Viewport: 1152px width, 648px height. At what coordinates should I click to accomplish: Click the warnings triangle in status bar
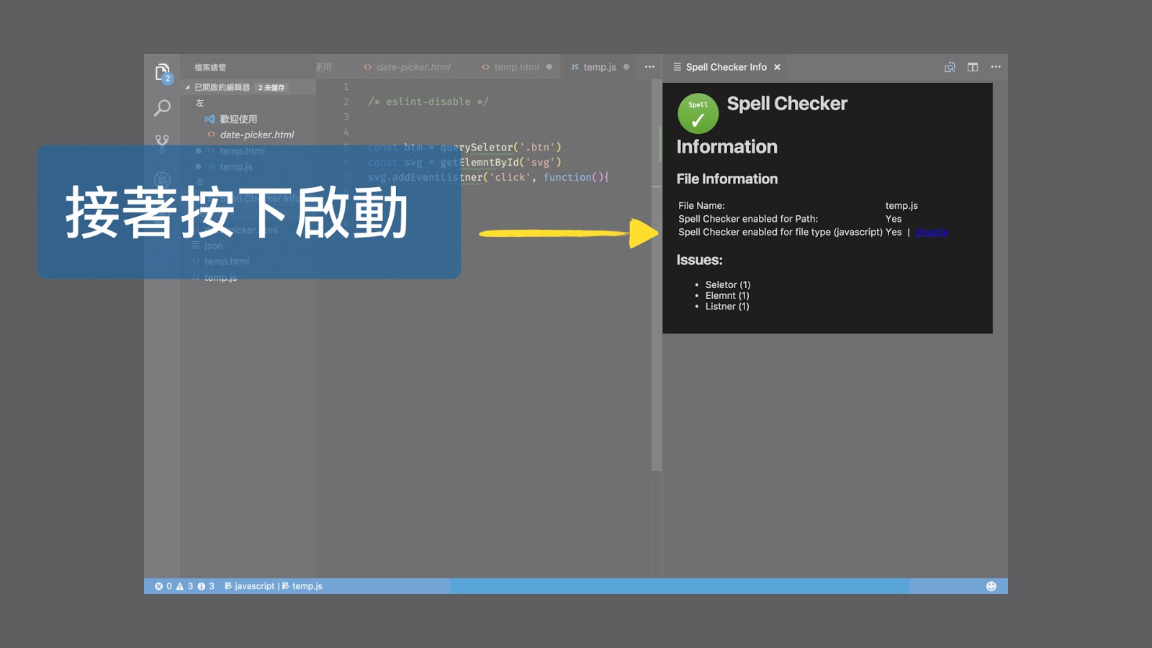(184, 586)
